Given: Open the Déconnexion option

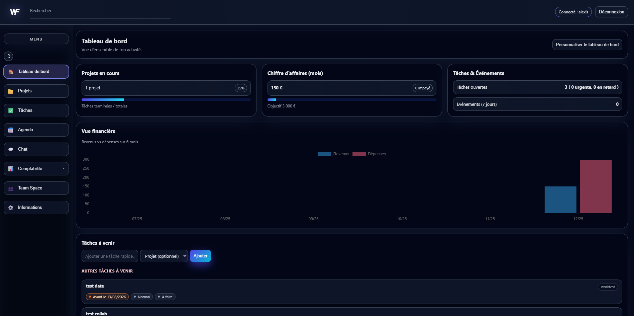Looking at the screenshot, I should [611, 12].
